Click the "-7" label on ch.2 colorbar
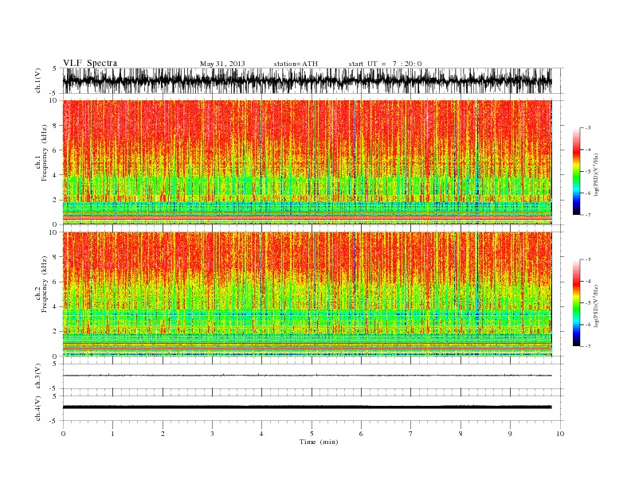 pyautogui.click(x=588, y=346)
